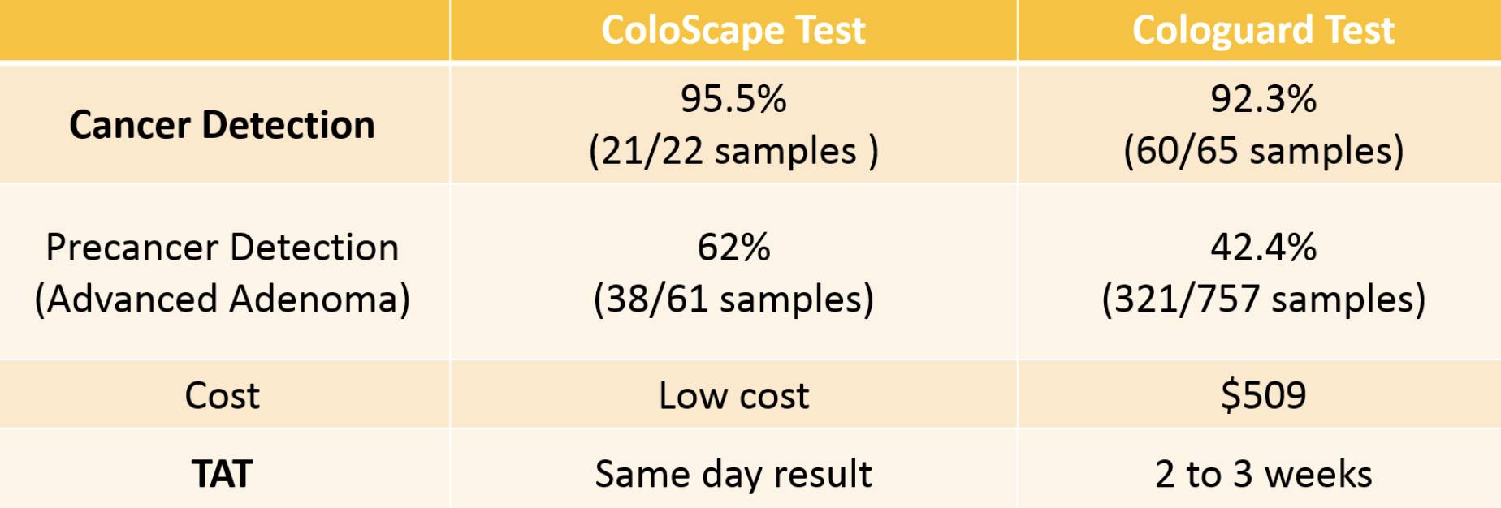The height and width of the screenshot is (508, 1501).
Task: Click the Same day result cell
Action: [x=733, y=474]
